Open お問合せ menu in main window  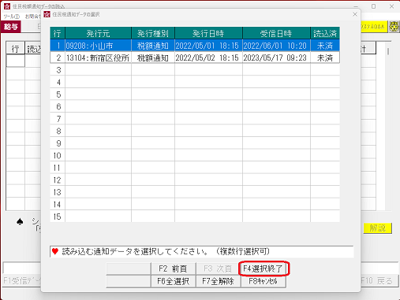click(33, 17)
